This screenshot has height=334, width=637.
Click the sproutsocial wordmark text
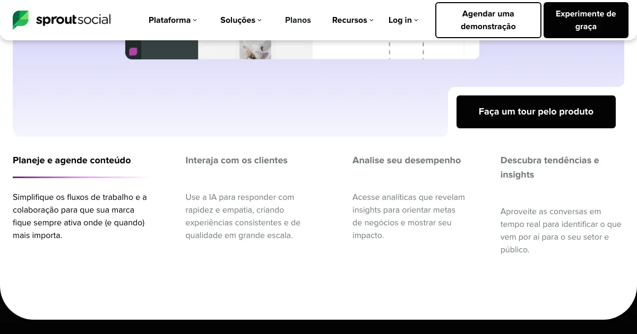(x=73, y=20)
